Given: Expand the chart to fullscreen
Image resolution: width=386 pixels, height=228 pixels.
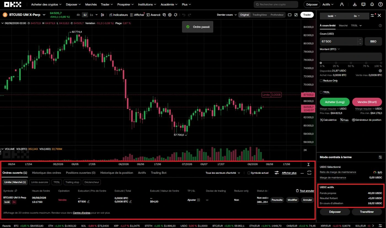Looking at the screenshot, I should tap(296, 15).
